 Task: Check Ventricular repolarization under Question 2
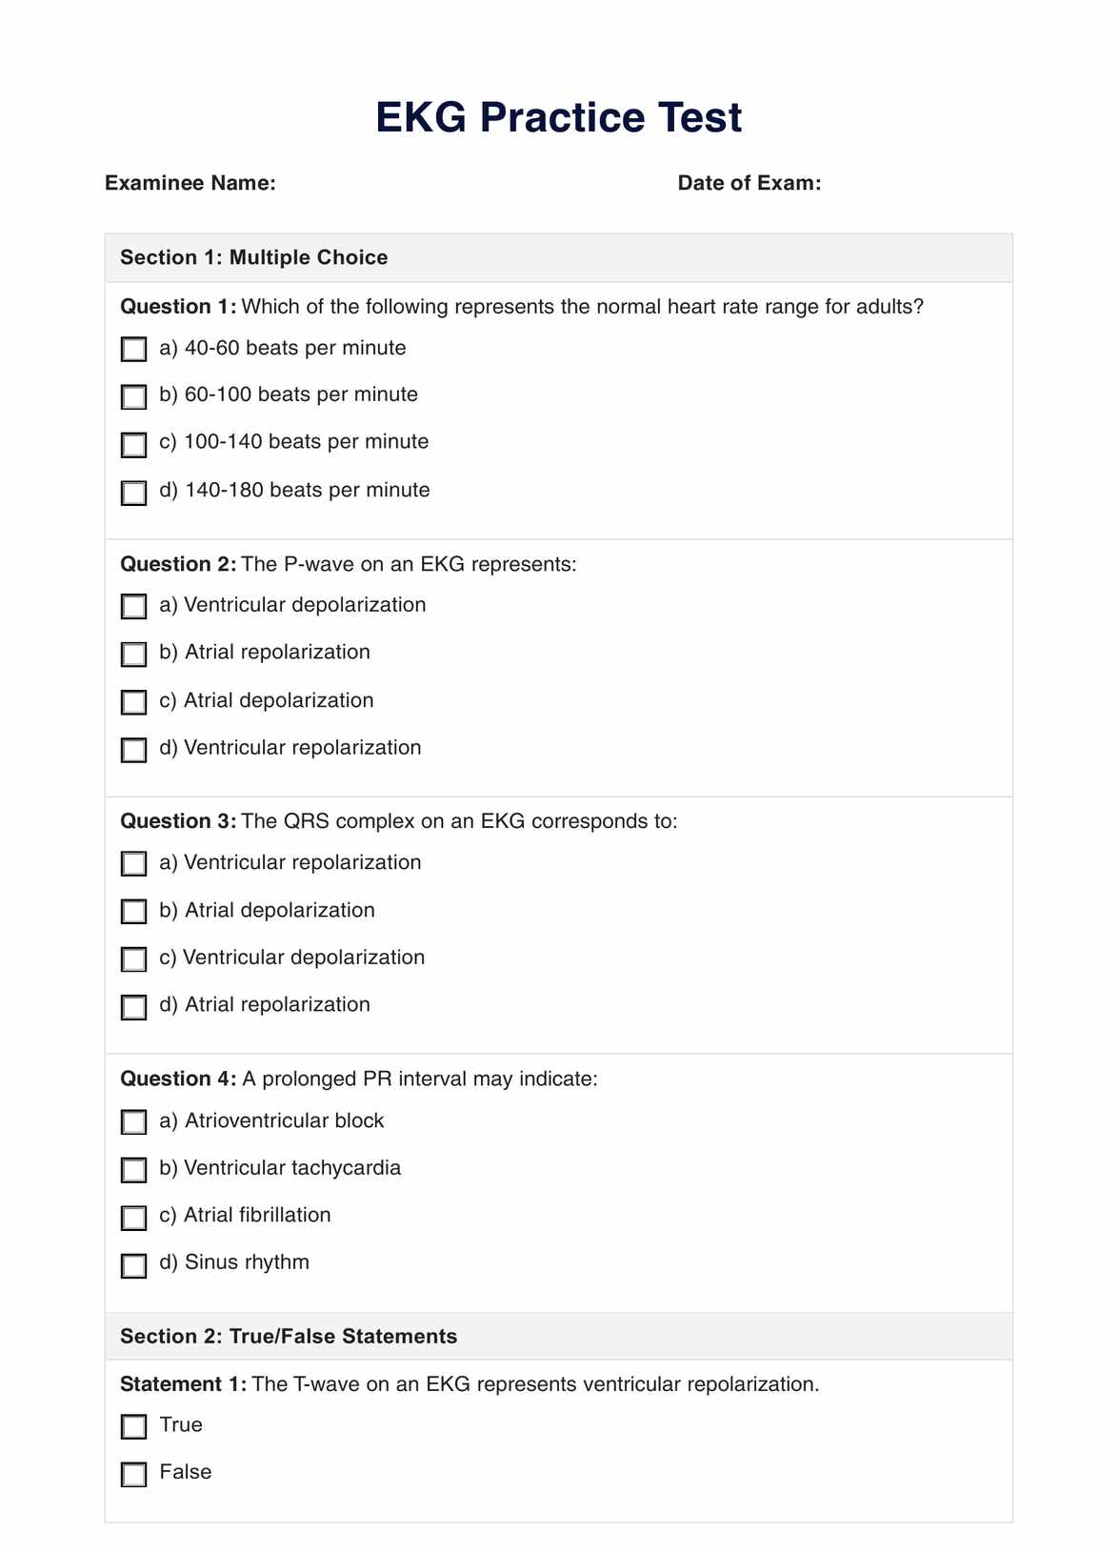tap(134, 750)
